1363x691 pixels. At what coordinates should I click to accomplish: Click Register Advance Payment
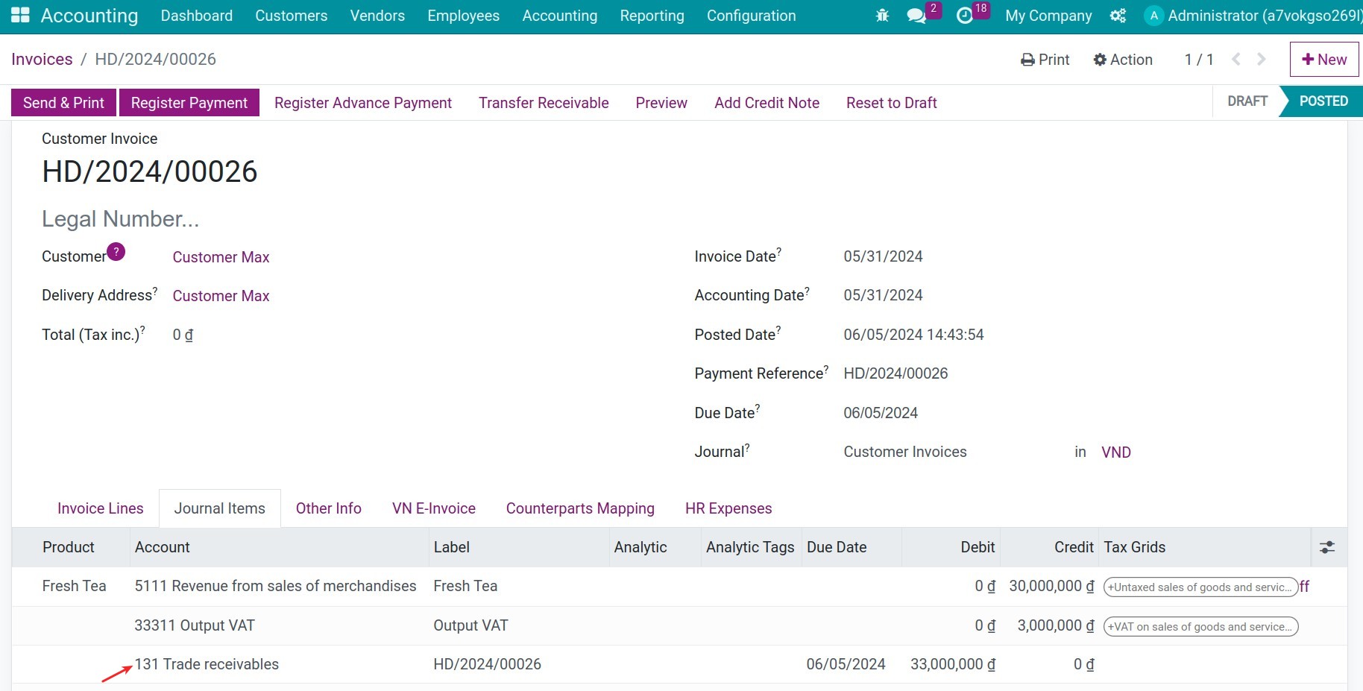coord(363,103)
